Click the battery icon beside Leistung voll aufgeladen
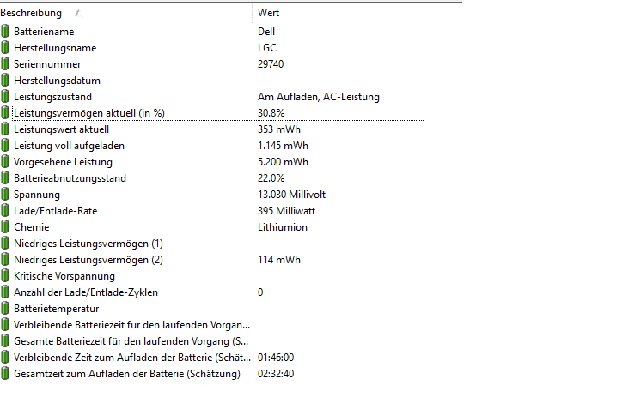 (5, 145)
